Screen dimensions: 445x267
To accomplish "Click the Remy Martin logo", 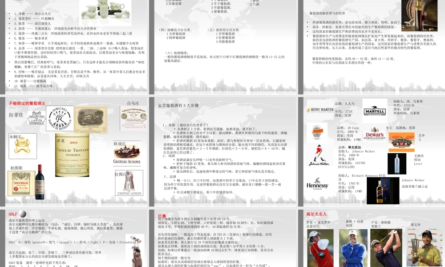I will (x=320, y=110).
